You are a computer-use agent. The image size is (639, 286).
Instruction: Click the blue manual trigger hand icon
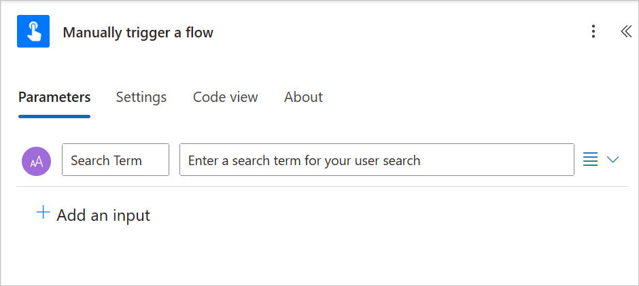point(33,31)
